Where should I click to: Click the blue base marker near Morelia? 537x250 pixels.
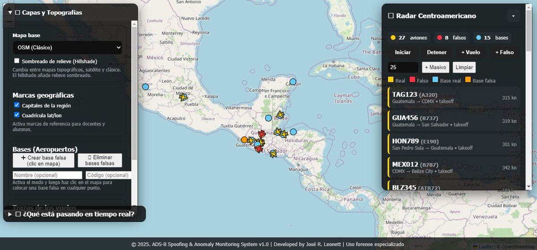145,87
